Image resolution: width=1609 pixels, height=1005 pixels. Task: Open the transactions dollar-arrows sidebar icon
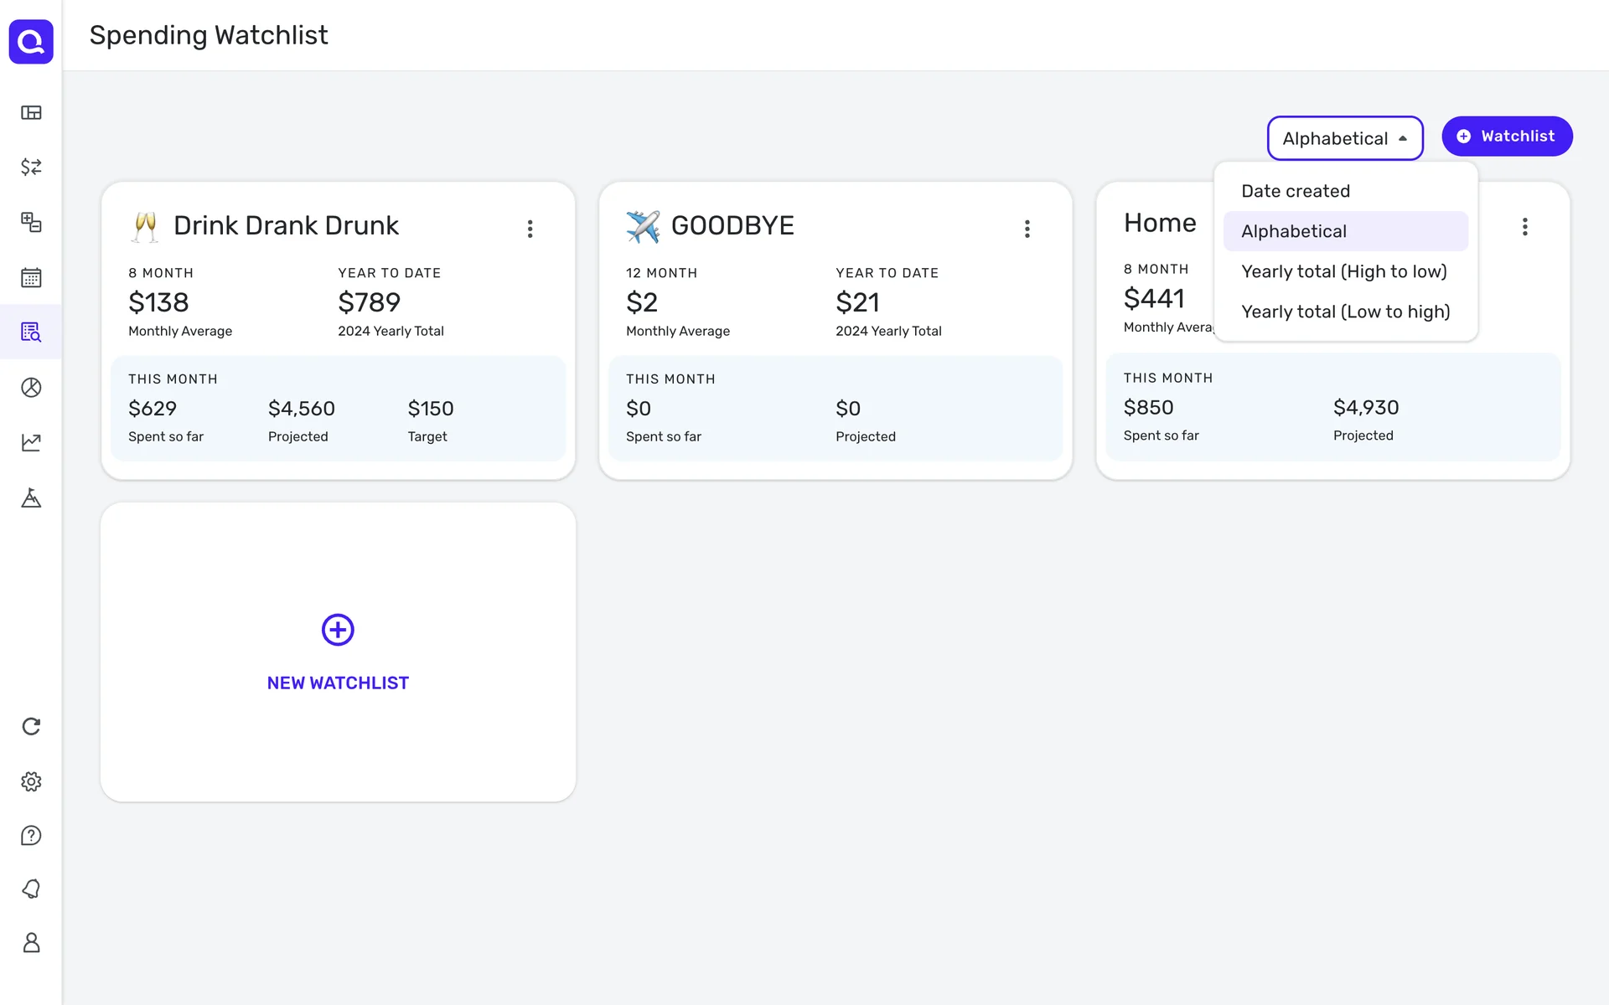tap(31, 167)
